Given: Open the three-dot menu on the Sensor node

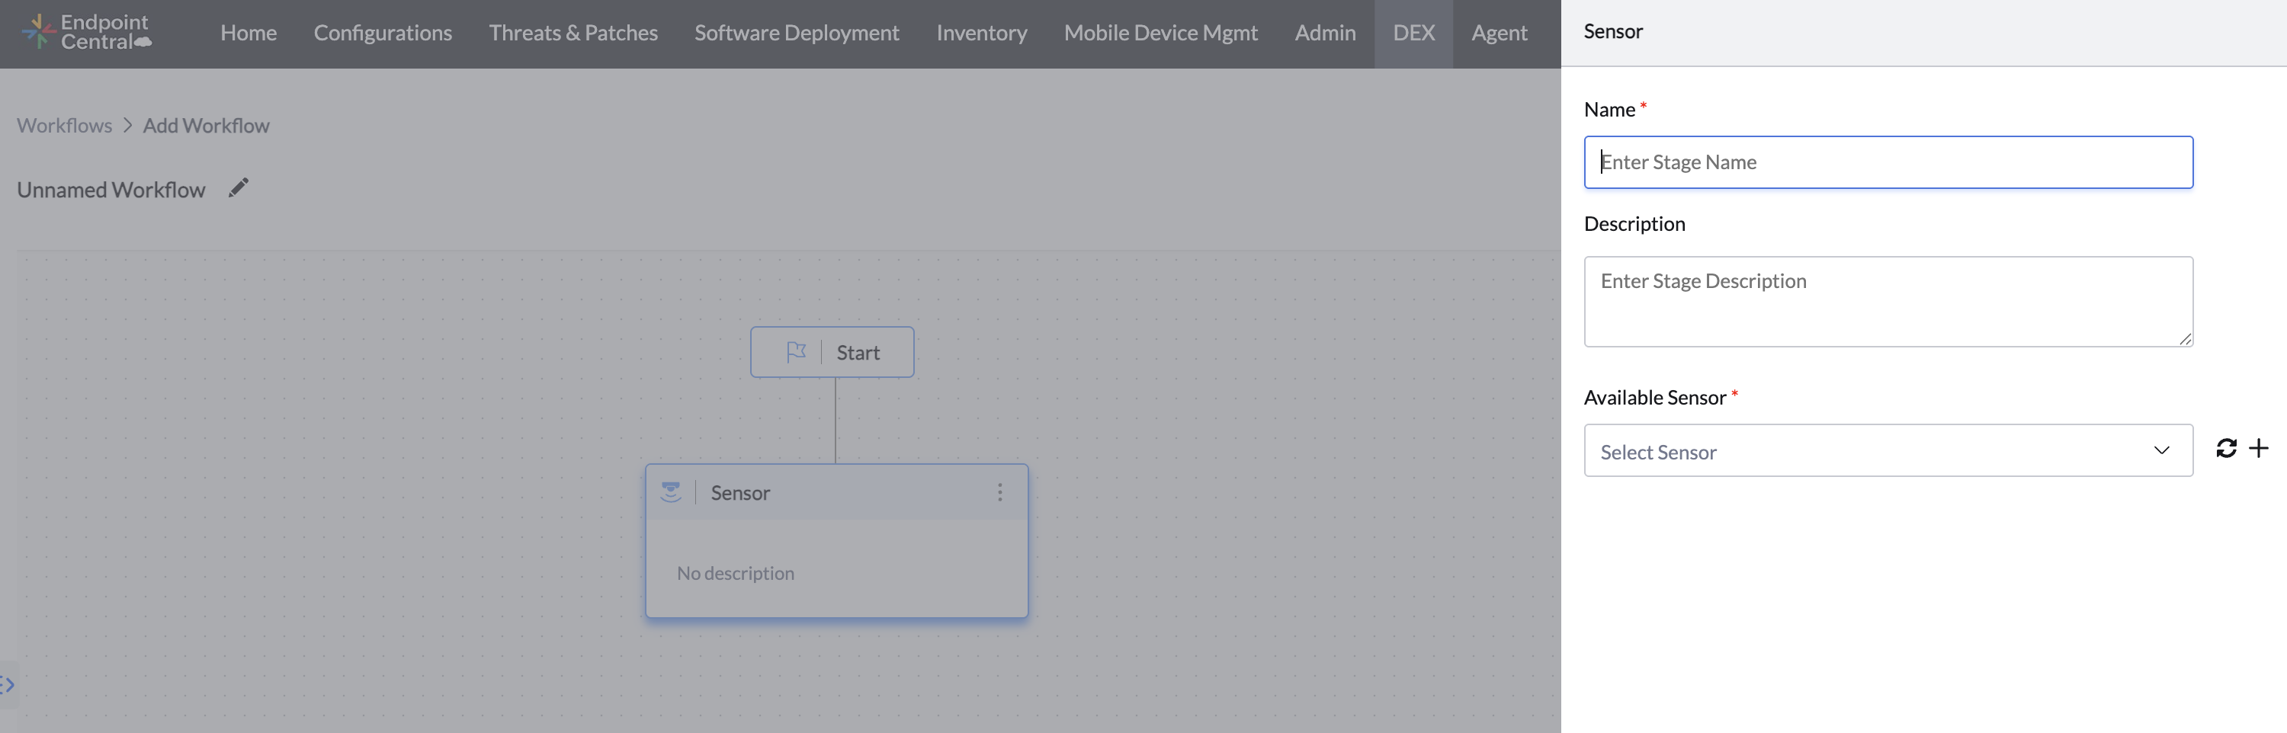Looking at the screenshot, I should [999, 492].
